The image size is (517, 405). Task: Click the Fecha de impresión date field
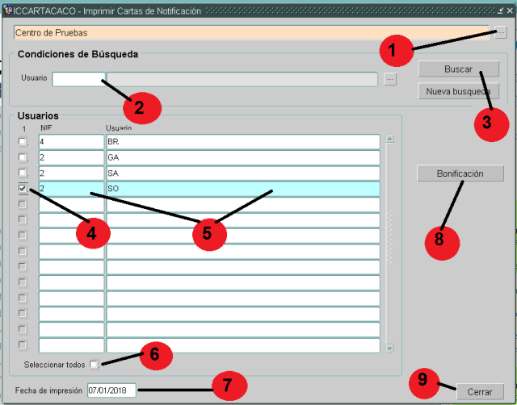click(x=111, y=390)
